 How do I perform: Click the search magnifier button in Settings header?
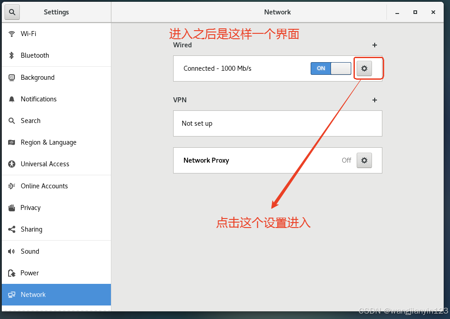click(12, 12)
